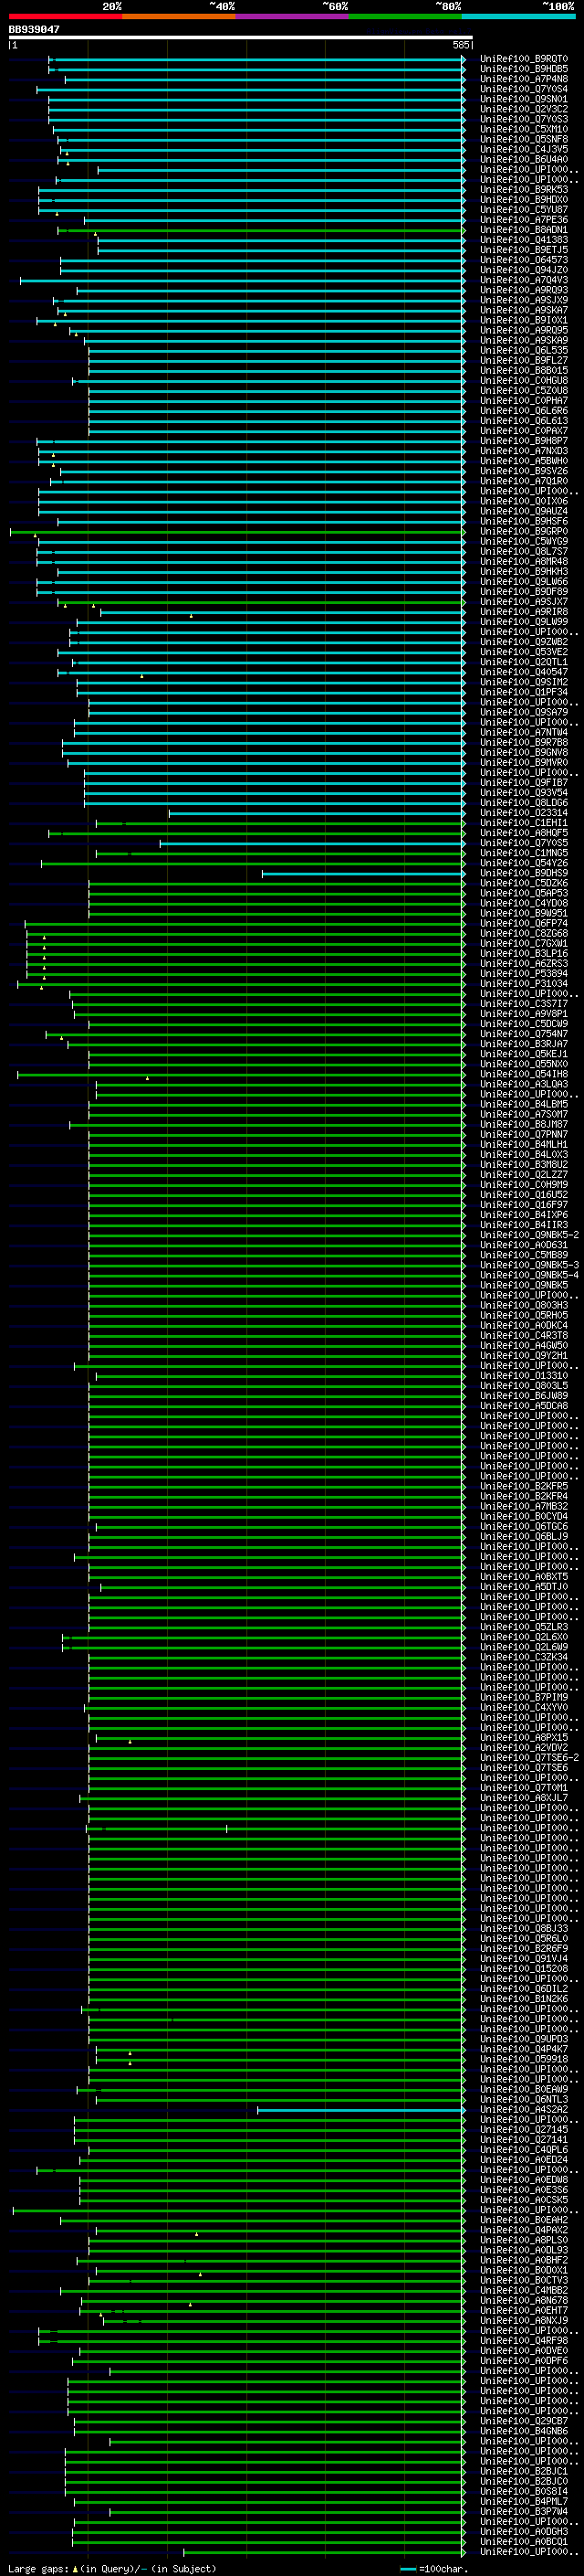Click the purple ~60% identity legend bar
The image size is (584, 2576).
click(x=291, y=17)
